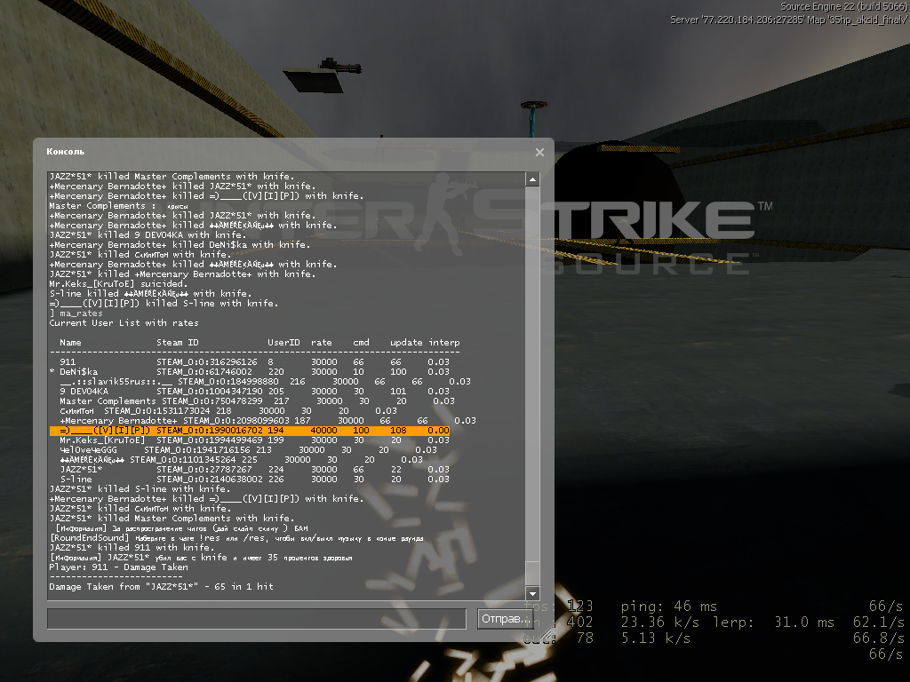The image size is (910, 682).
Task: Click 'JAZZ*51* killed 911 with knife.' line
Action: (x=132, y=547)
